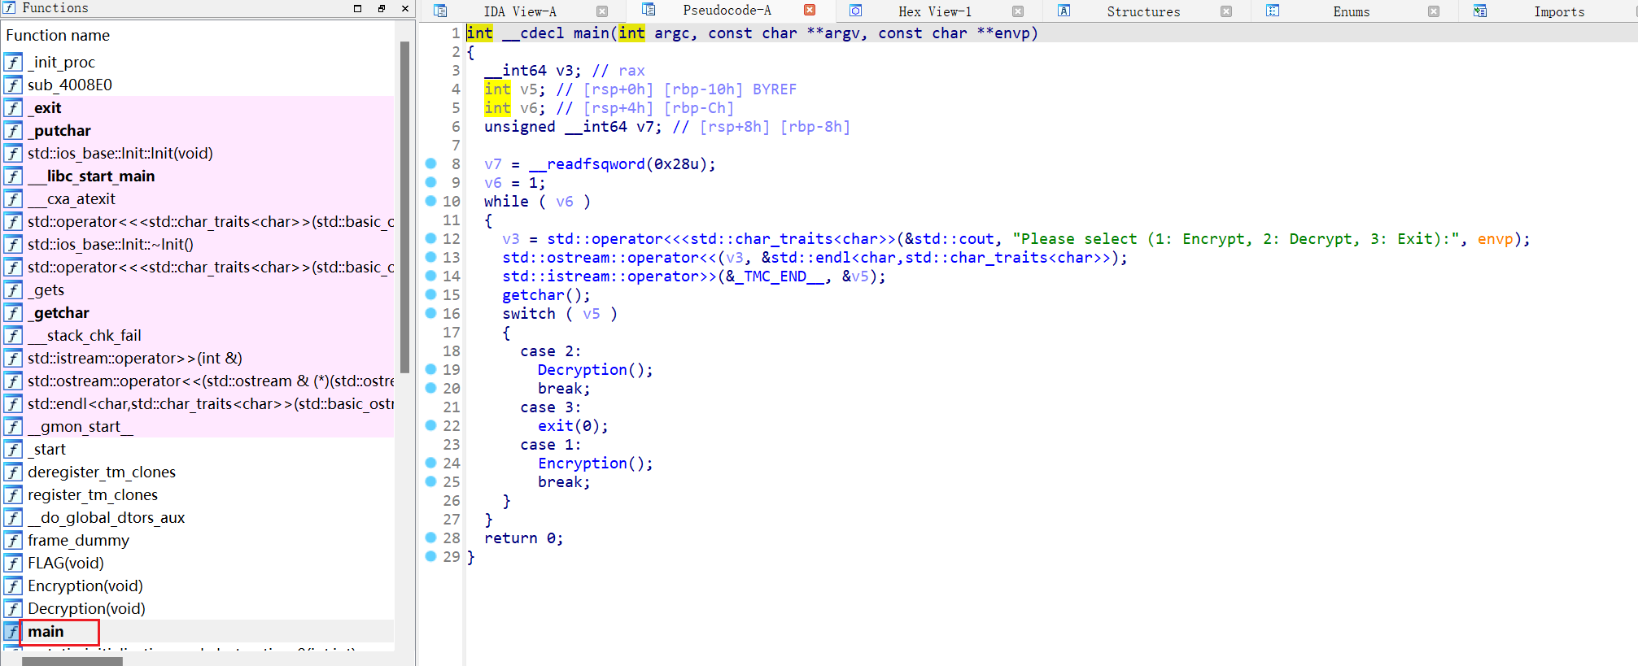Click the Structures tab icon
This screenshot has width=1638, height=666.
point(1064,11)
